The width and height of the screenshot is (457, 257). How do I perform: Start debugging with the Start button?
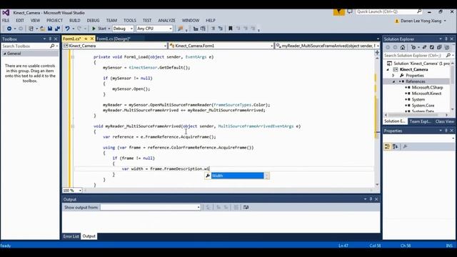99,29
